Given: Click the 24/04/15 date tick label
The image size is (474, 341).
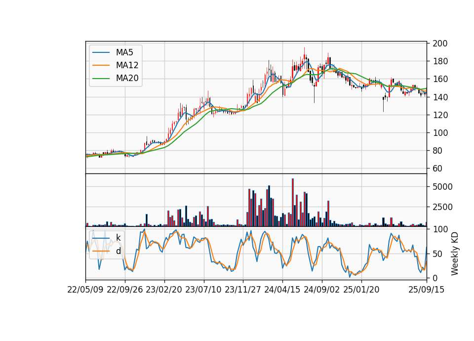Looking at the screenshot, I should 282,290.
